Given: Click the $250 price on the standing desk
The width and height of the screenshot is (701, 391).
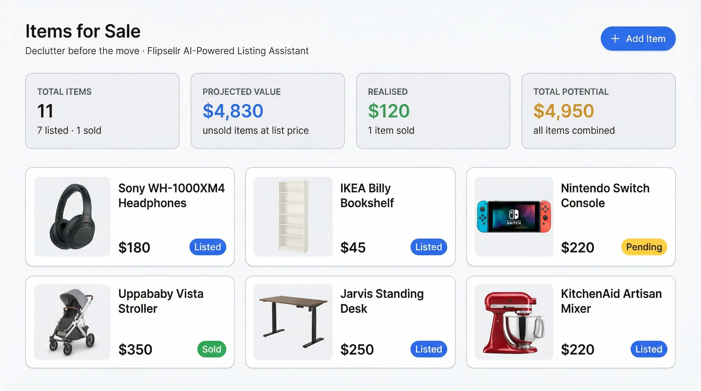Looking at the screenshot, I should 357,350.
